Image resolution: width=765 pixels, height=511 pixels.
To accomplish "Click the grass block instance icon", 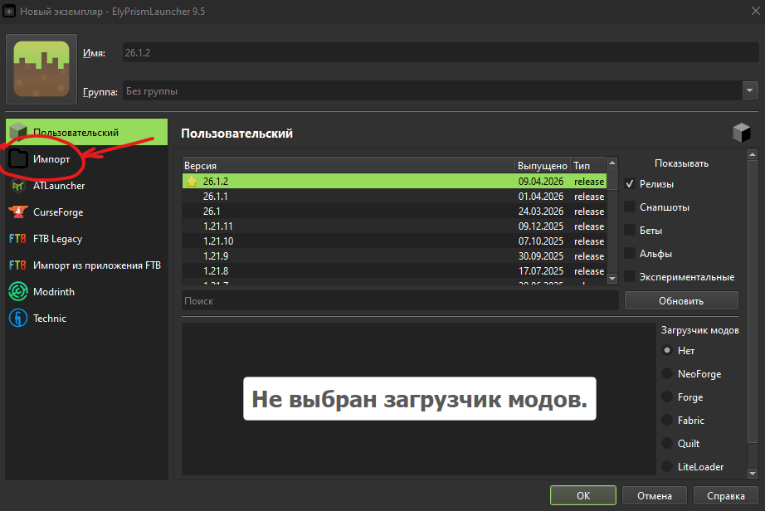I will [41, 69].
